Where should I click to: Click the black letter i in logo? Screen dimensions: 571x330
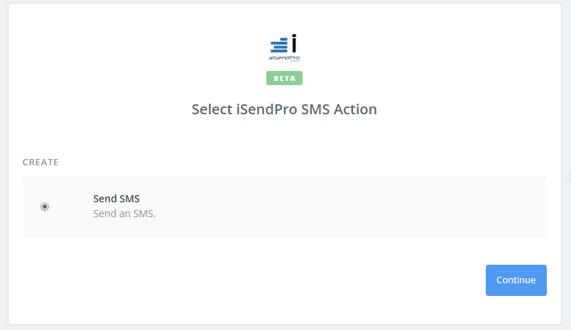[294, 43]
